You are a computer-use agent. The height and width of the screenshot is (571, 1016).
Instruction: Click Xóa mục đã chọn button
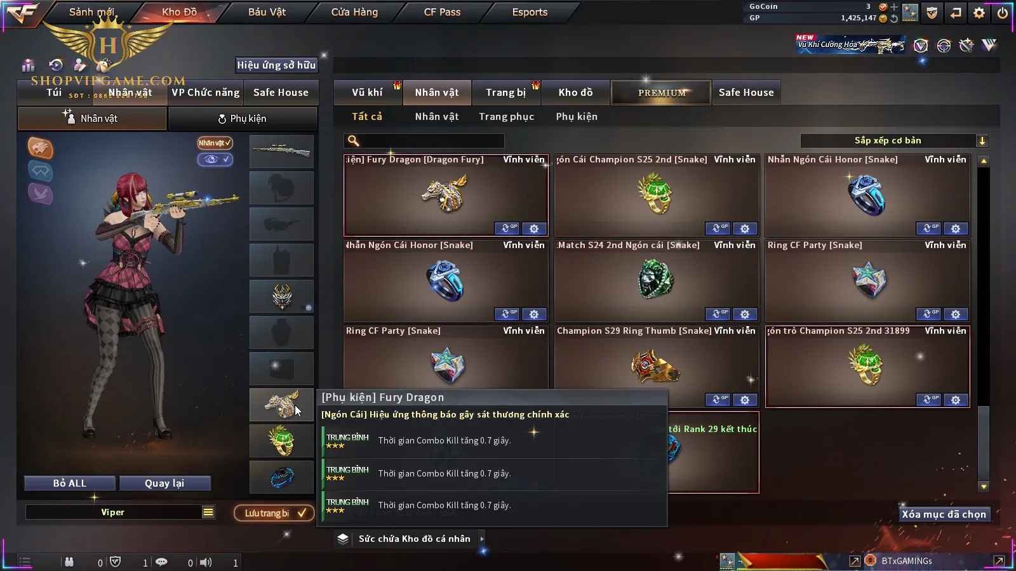944,515
